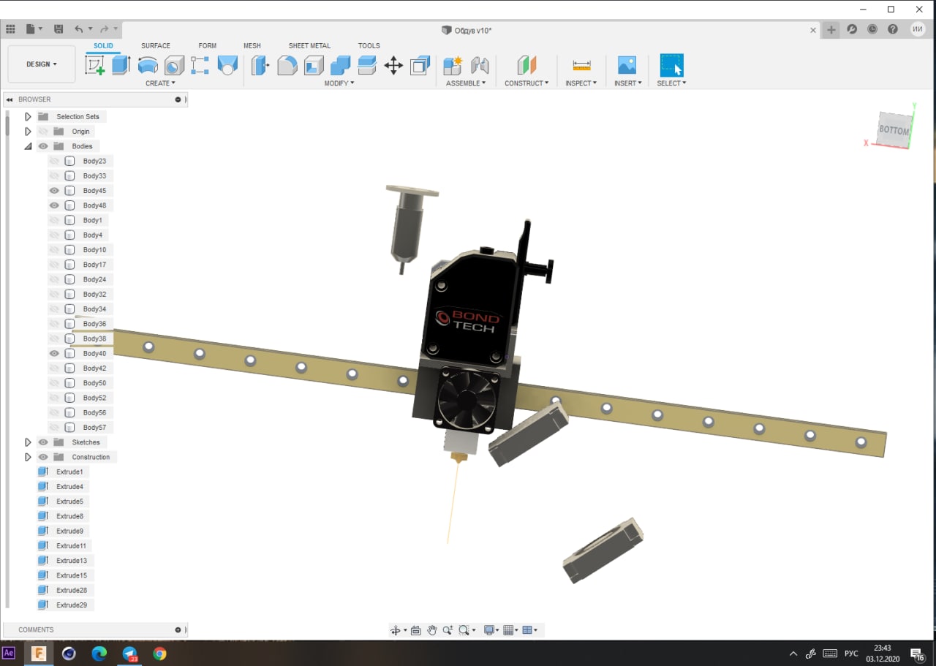Image resolution: width=936 pixels, height=666 pixels.
Task: Expand the Selection Sets node
Action: (x=28, y=117)
